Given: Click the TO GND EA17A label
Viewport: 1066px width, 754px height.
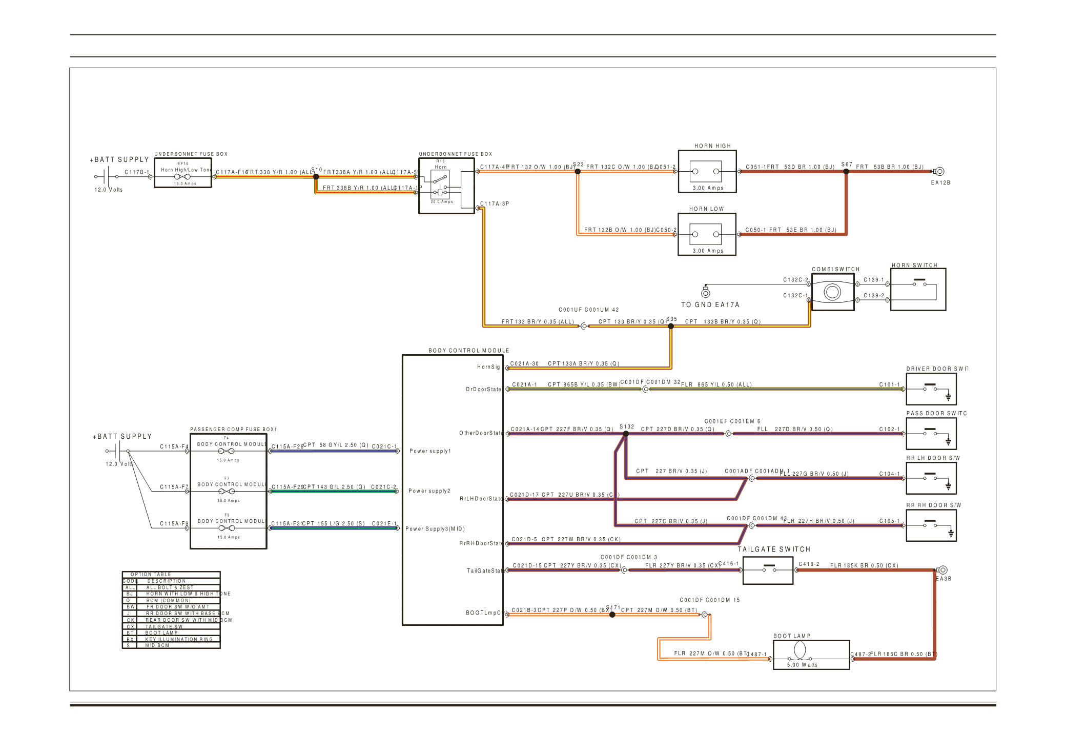Looking at the screenshot, I should (710, 304).
